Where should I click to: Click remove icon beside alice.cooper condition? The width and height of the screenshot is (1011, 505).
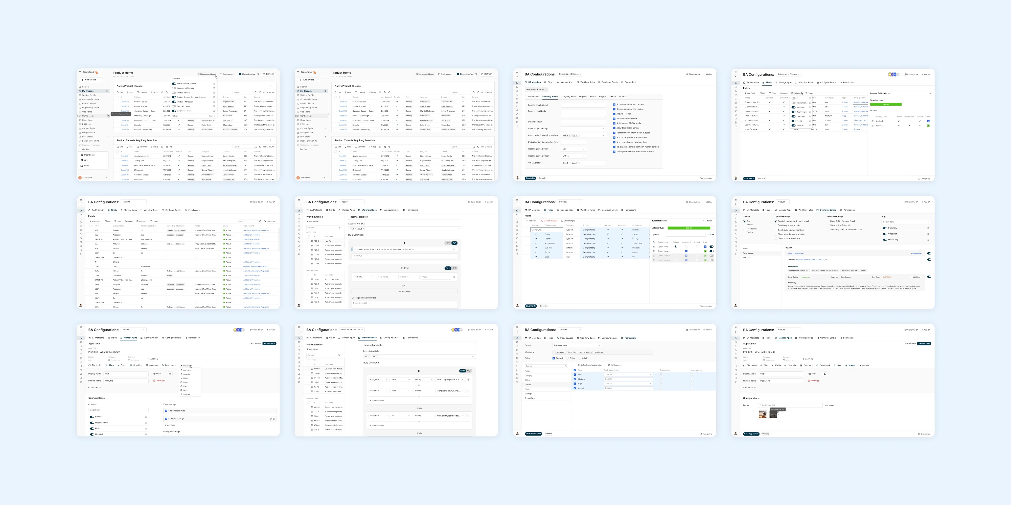[x=469, y=380]
